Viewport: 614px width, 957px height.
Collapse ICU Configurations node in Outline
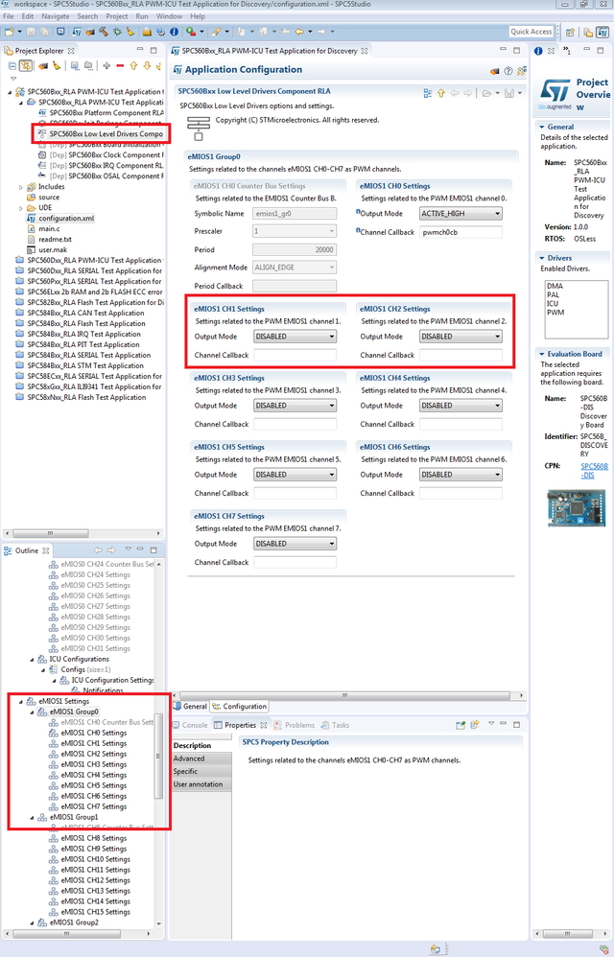33,659
